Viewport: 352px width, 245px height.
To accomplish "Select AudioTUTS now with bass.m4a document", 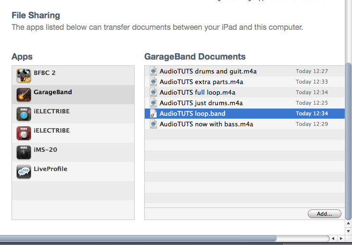I will click(x=245, y=124).
